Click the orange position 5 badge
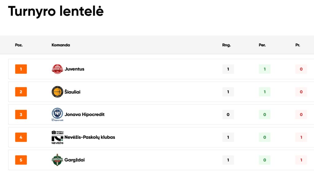This screenshot has height=176, width=314. 21,160
